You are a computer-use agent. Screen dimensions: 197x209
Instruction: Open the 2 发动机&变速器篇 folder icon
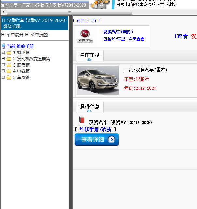click(x=9, y=59)
